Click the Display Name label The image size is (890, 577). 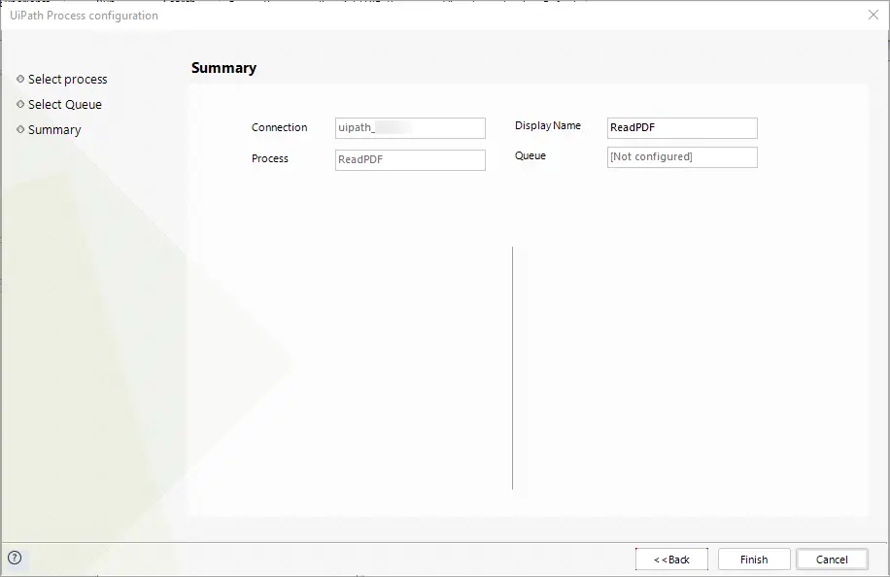548,126
